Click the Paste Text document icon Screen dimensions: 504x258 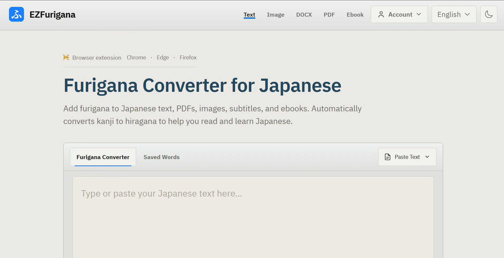(x=387, y=157)
